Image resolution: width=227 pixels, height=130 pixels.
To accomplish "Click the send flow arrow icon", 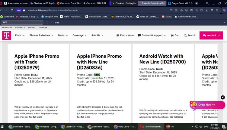I will coord(197,10).
